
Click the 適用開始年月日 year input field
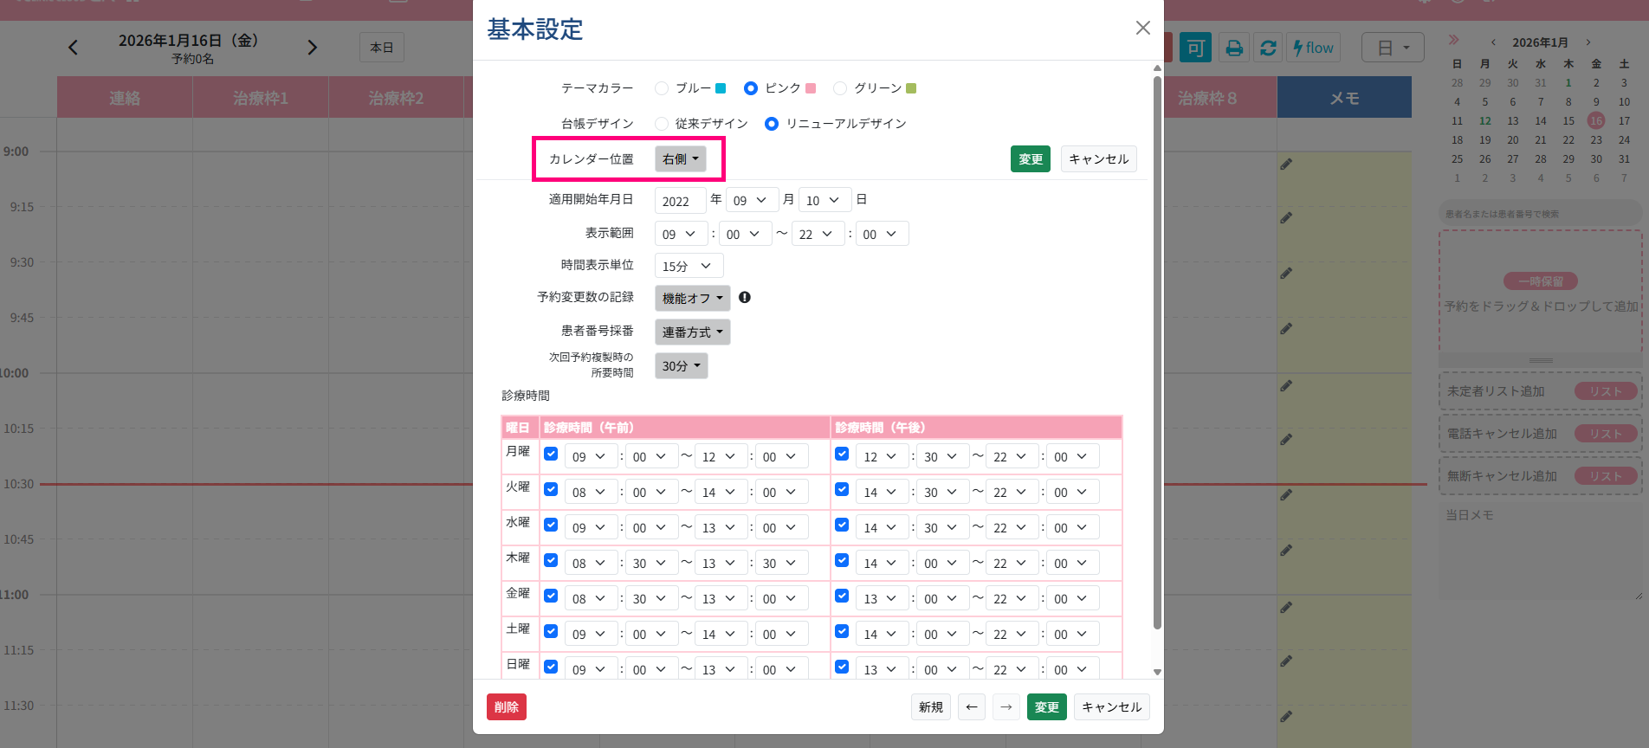pos(680,201)
